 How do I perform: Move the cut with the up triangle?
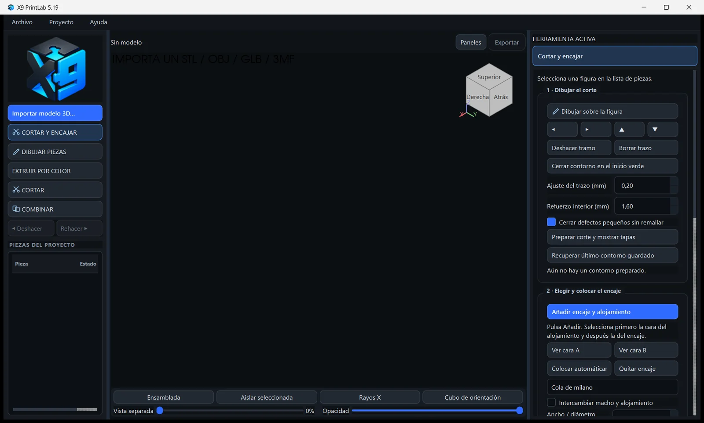click(629, 130)
